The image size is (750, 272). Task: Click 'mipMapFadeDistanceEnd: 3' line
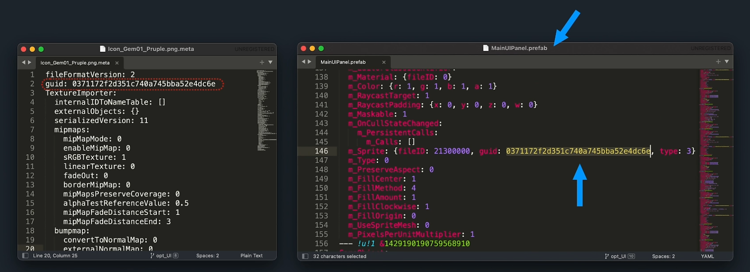coord(117,221)
